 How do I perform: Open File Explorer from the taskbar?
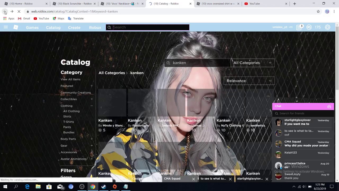click(38, 187)
